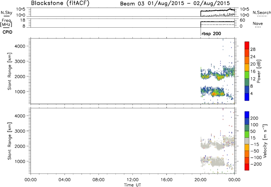Select the green 15–50 Velocity color segment

[x=247, y=134]
